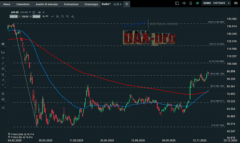240x143 pixels.
Task: Select the plus crosshair drawing tool
Action: 3,58
